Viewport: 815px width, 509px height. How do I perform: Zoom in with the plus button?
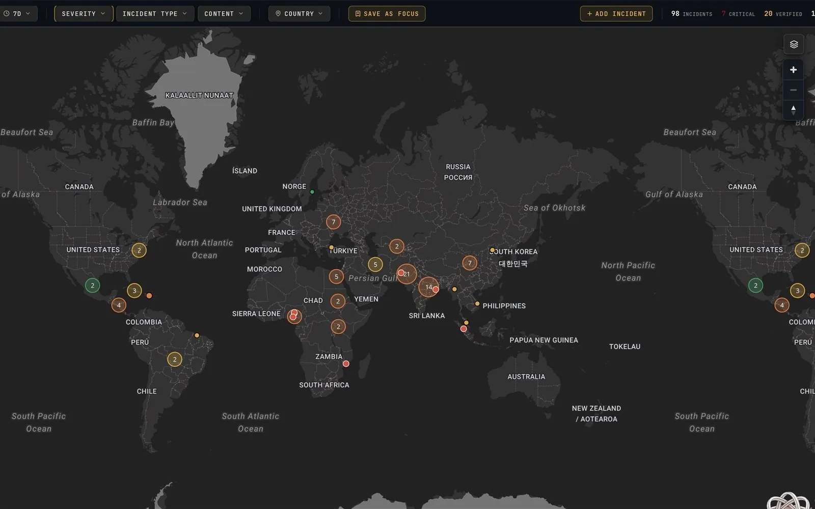(x=793, y=70)
